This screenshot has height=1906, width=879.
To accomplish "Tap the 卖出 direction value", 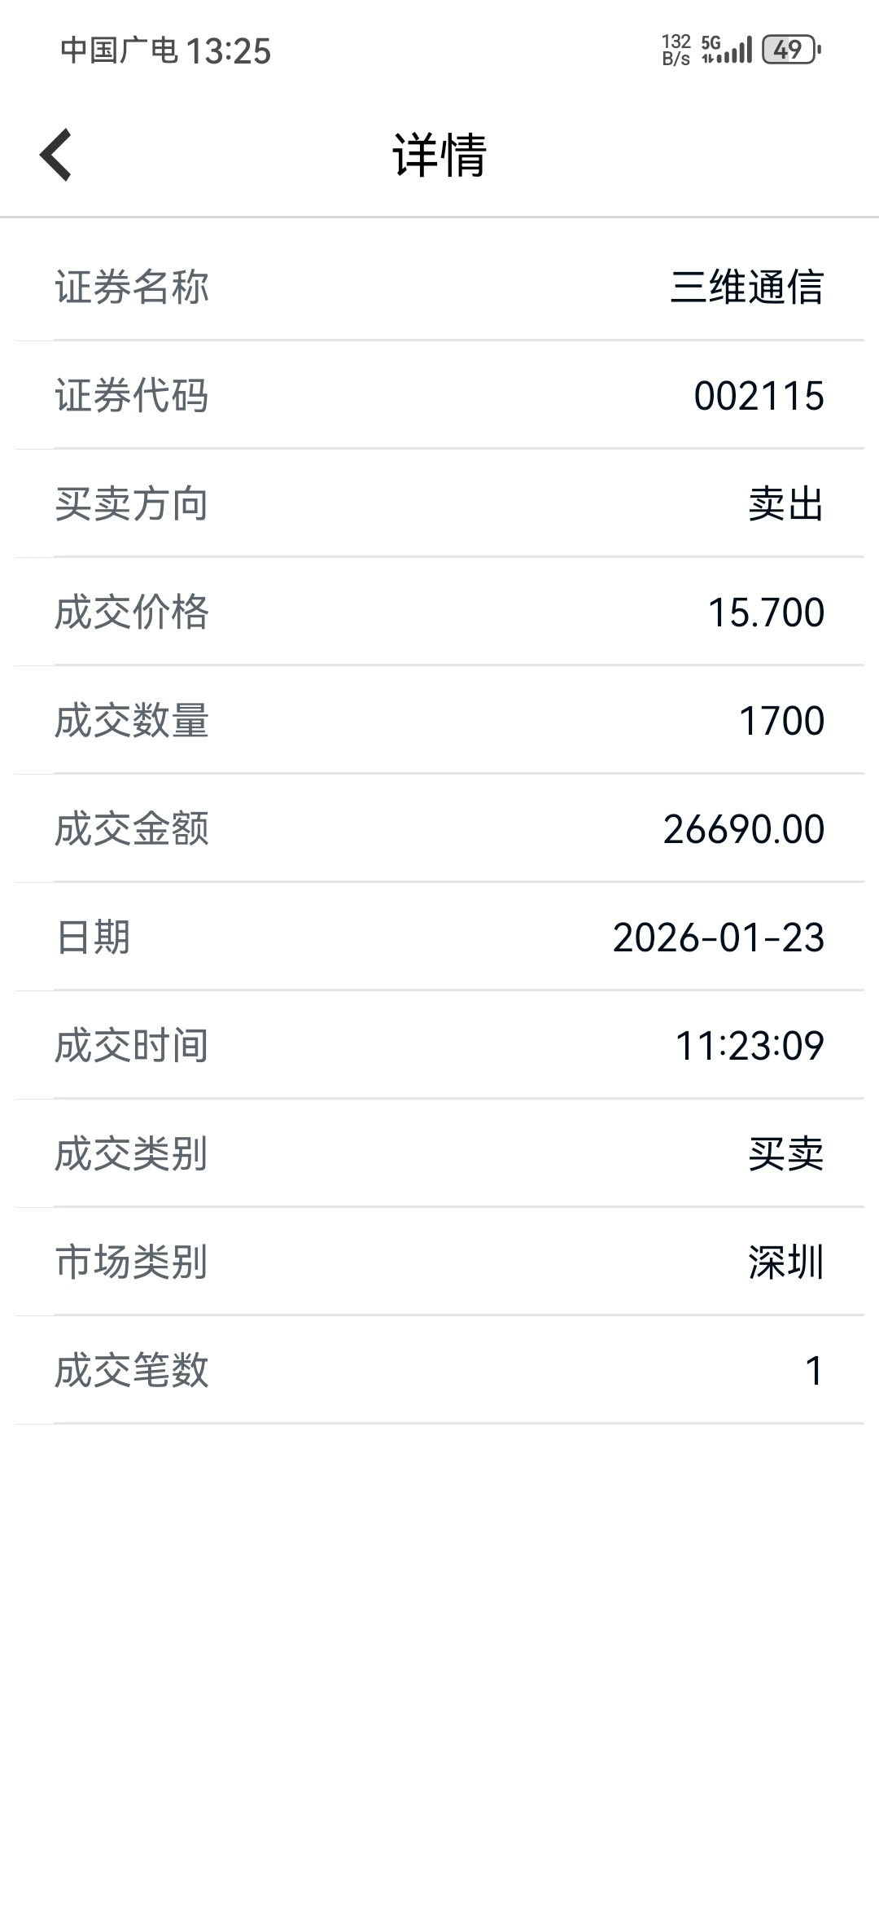I will [x=785, y=504].
